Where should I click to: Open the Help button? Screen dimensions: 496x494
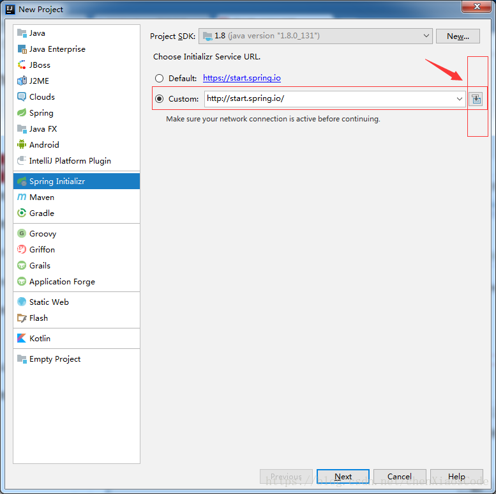(456, 476)
